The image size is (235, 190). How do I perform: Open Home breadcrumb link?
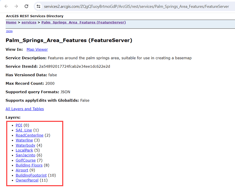[x=11, y=22]
